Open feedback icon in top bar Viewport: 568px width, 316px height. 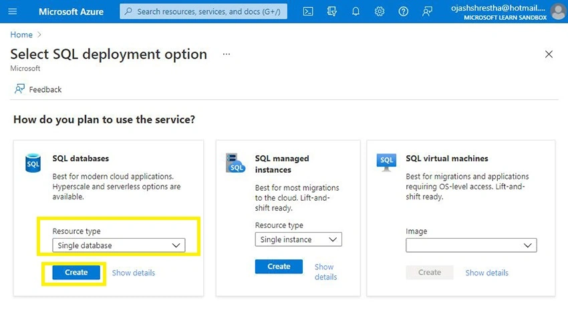[x=427, y=11]
